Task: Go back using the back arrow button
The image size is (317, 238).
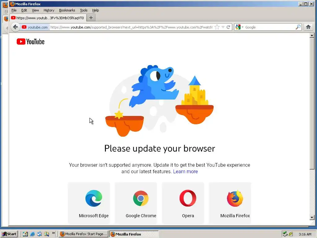Action: pyautogui.click(x=15, y=27)
